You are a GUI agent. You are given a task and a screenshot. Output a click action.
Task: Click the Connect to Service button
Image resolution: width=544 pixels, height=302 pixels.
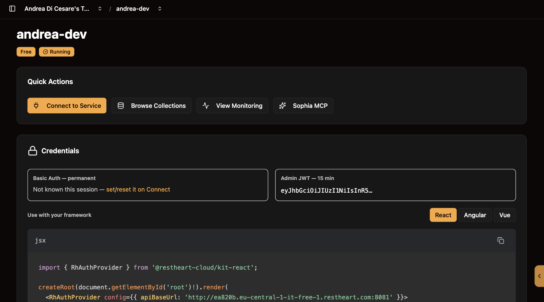pyautogui.click(x=67, y=106)
